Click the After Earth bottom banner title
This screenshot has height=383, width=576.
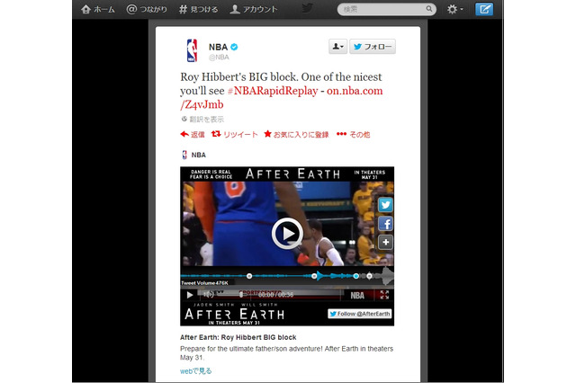click(x=235, y=315)
